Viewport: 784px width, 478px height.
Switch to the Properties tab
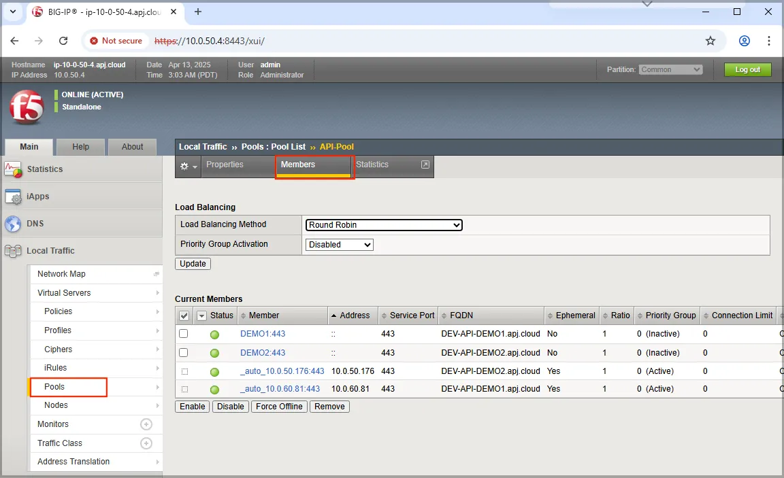225,165
